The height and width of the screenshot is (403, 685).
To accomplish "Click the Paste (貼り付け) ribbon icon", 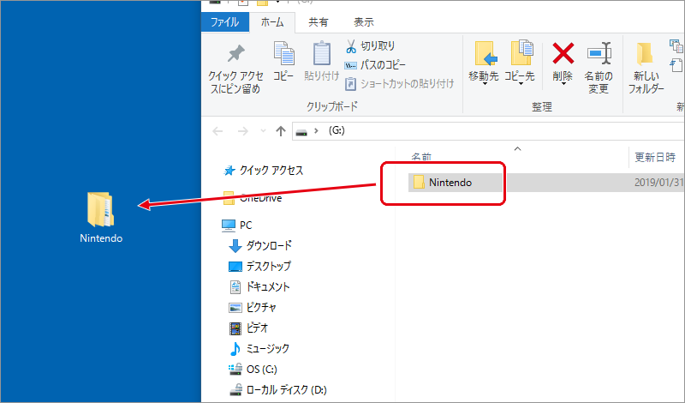I will point(321,54).
